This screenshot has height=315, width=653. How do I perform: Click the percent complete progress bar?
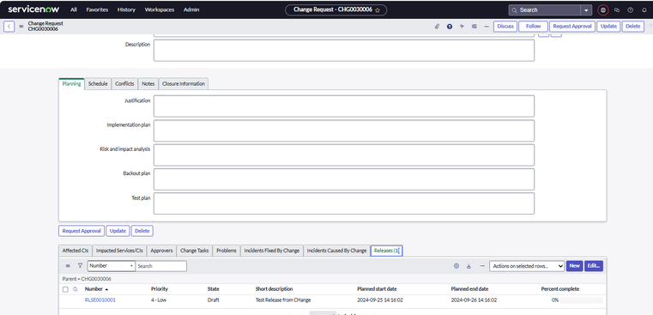point(581,300)
